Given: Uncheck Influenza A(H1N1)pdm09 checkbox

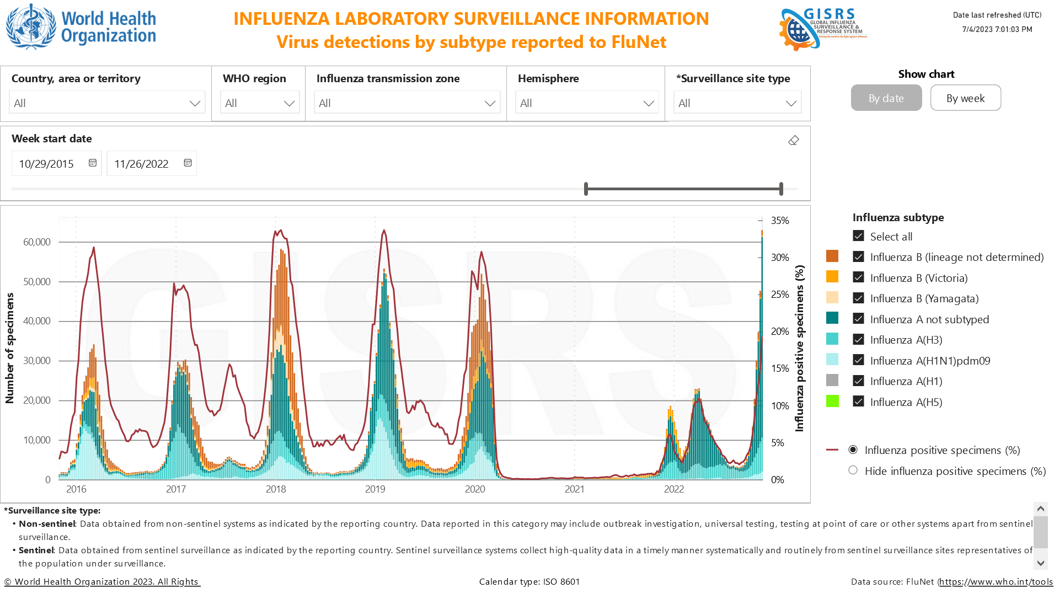Looking at the screenshot, I should [858, 360].
